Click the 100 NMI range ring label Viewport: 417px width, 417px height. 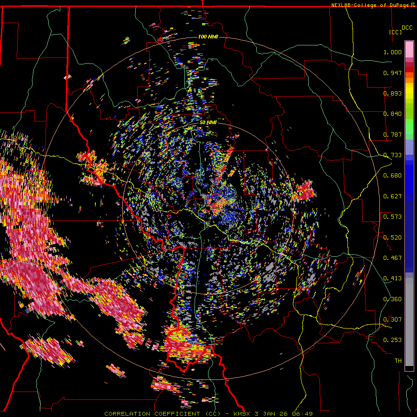point(208,37)
